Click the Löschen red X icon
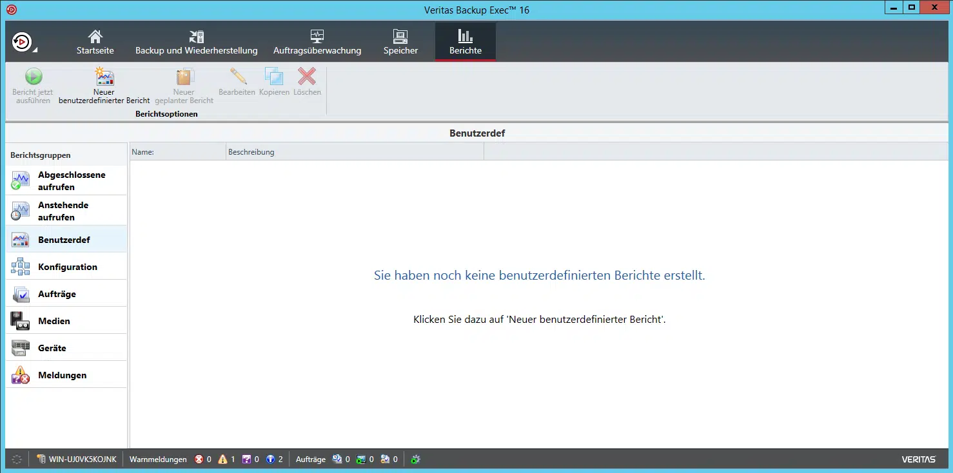The width and height of the screenshot is (953, 473). pos(307,77)
